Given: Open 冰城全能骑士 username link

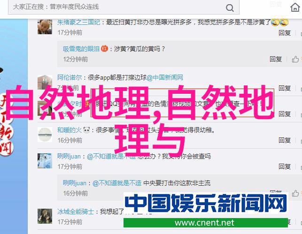Looking at the screenshot, I should point(75,211).
